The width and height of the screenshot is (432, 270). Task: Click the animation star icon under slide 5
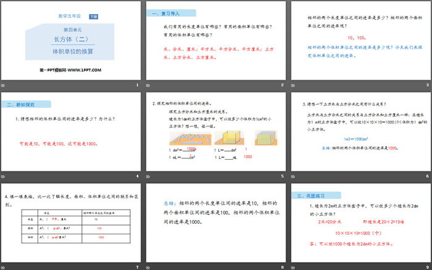(148, 176)
